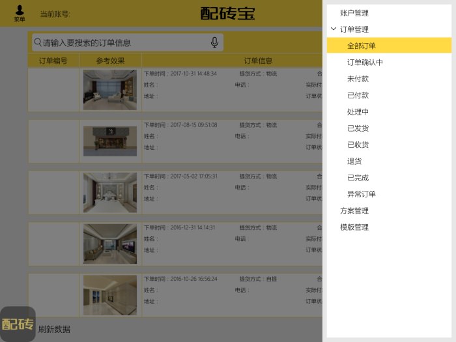Viewport: 456px width, 342px height.
Task: Click the 订单信息 column header
Action: [x=258, y=61]
